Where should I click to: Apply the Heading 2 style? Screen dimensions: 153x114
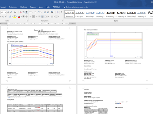pyautogui.click(x=100, y=14)
